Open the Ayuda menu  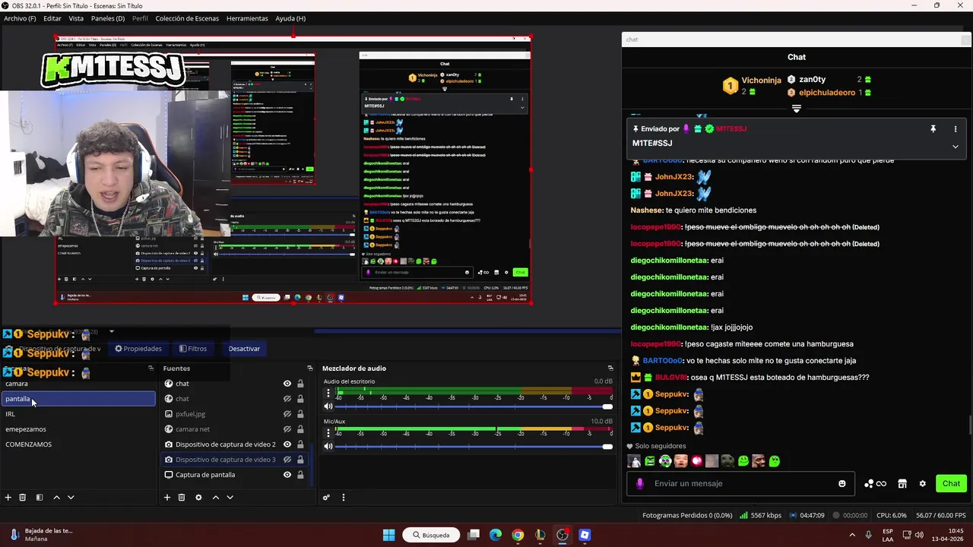(x=290, y=18)
